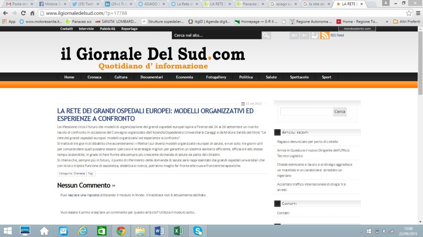Open the Spettacolo menu item
Viewport: 423px width, 237px height.
[x=299, y=77]
